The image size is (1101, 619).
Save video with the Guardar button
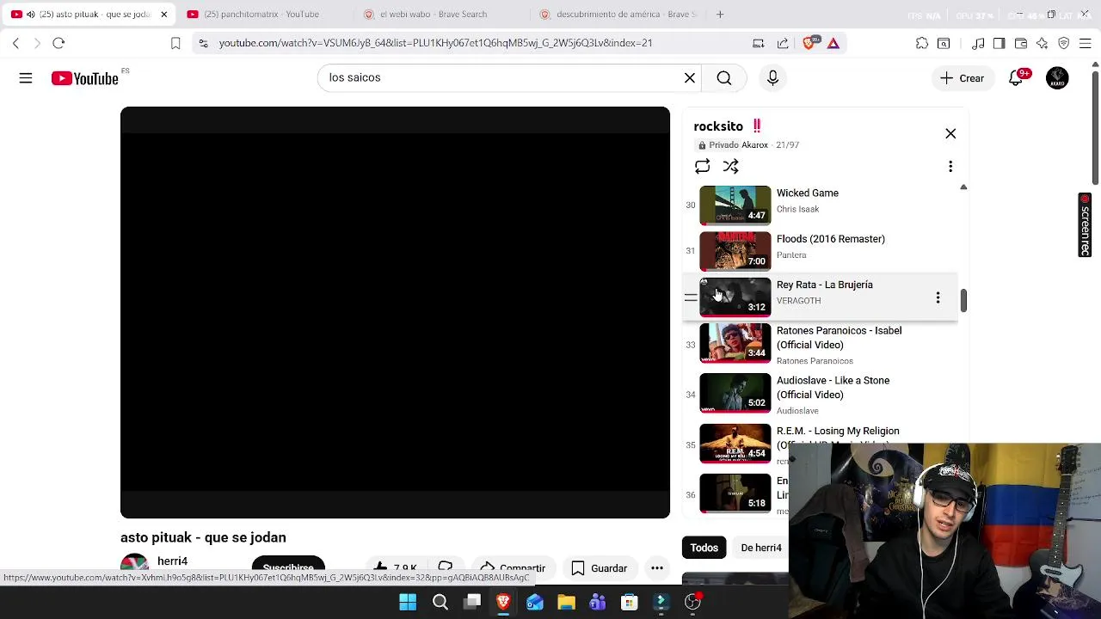tap(600, 568)
